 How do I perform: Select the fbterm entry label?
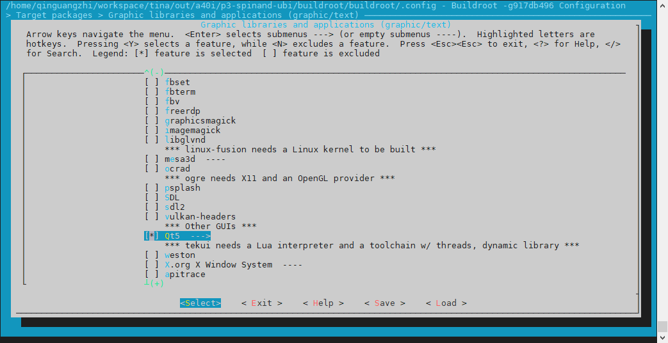(x=180, y=92)
